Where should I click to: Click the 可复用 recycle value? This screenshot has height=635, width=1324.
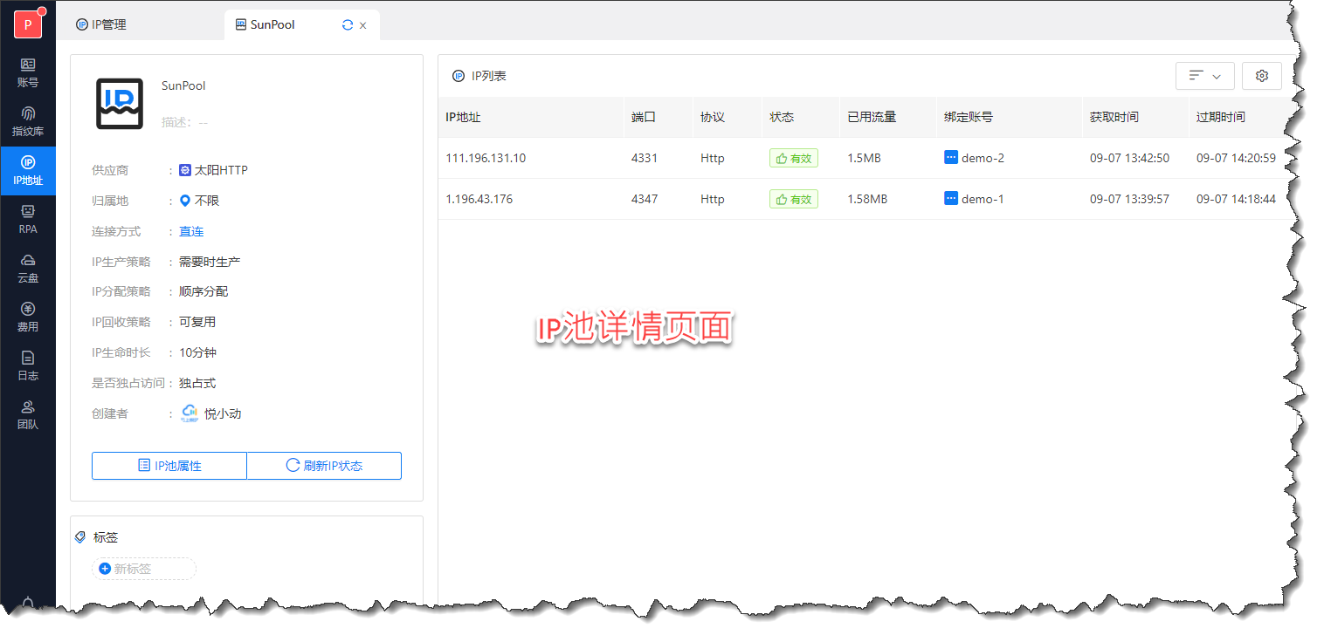[197, 322]
